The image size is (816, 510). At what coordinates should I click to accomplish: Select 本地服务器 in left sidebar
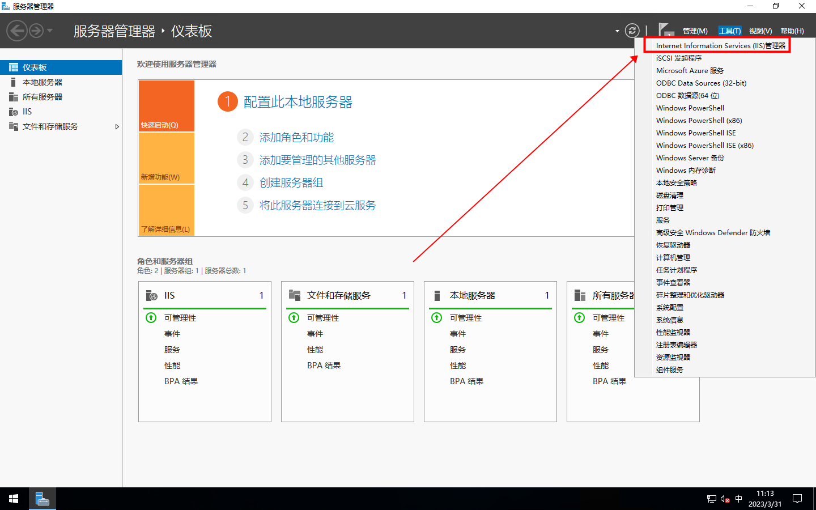click(42, 82)
